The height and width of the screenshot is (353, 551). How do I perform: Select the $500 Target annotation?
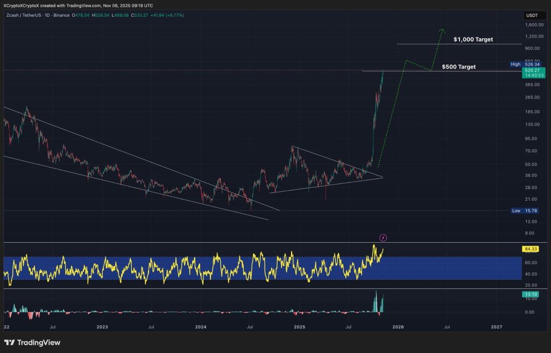(458, 67)
